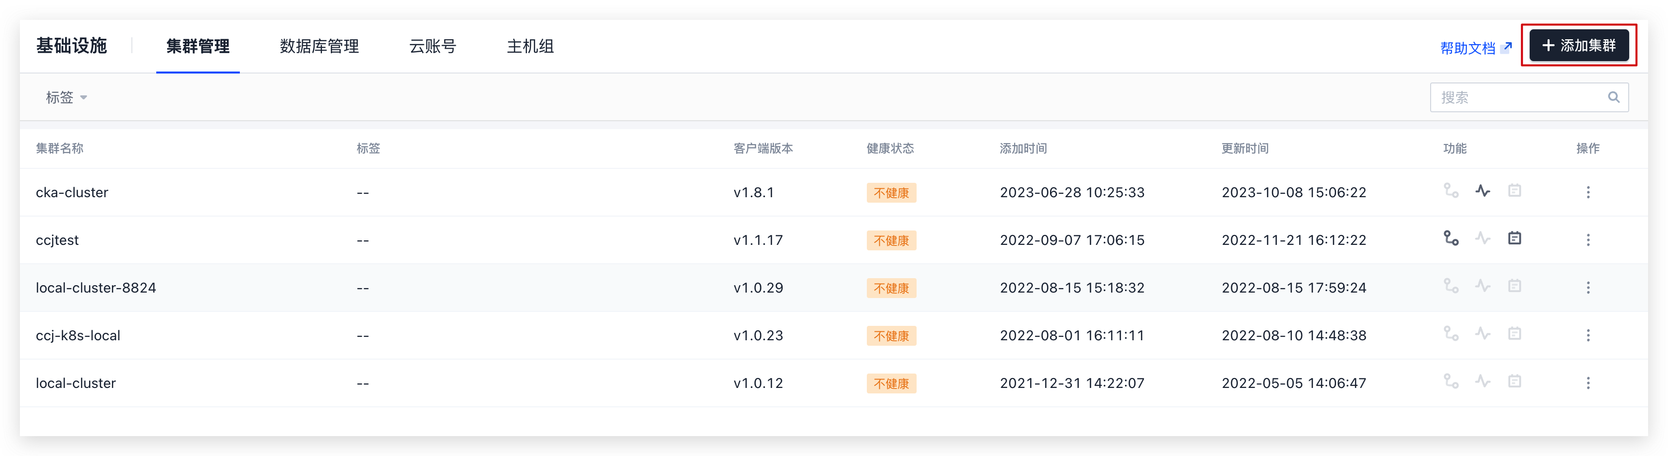Viewport: 1668px width, 456px height.
Task: Switch to the 集群管理 tab
Action: click(198, 46)
